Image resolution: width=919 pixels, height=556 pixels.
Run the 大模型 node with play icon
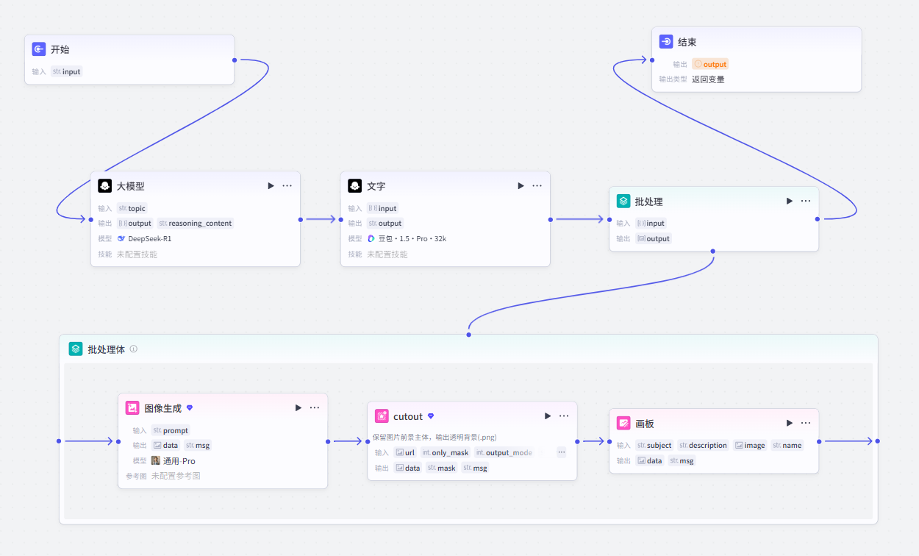coord(271,186)
